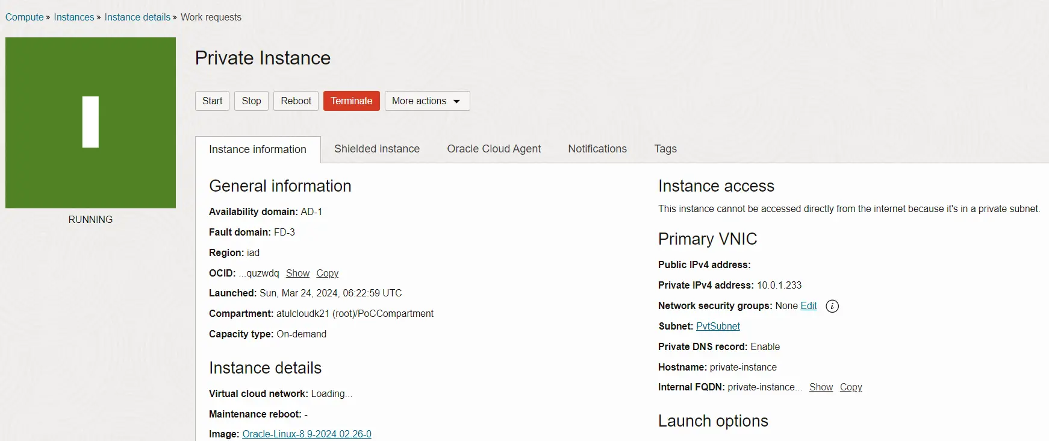
Task: Open the PvtSubnet subnet link
Action: coord(717,327)
